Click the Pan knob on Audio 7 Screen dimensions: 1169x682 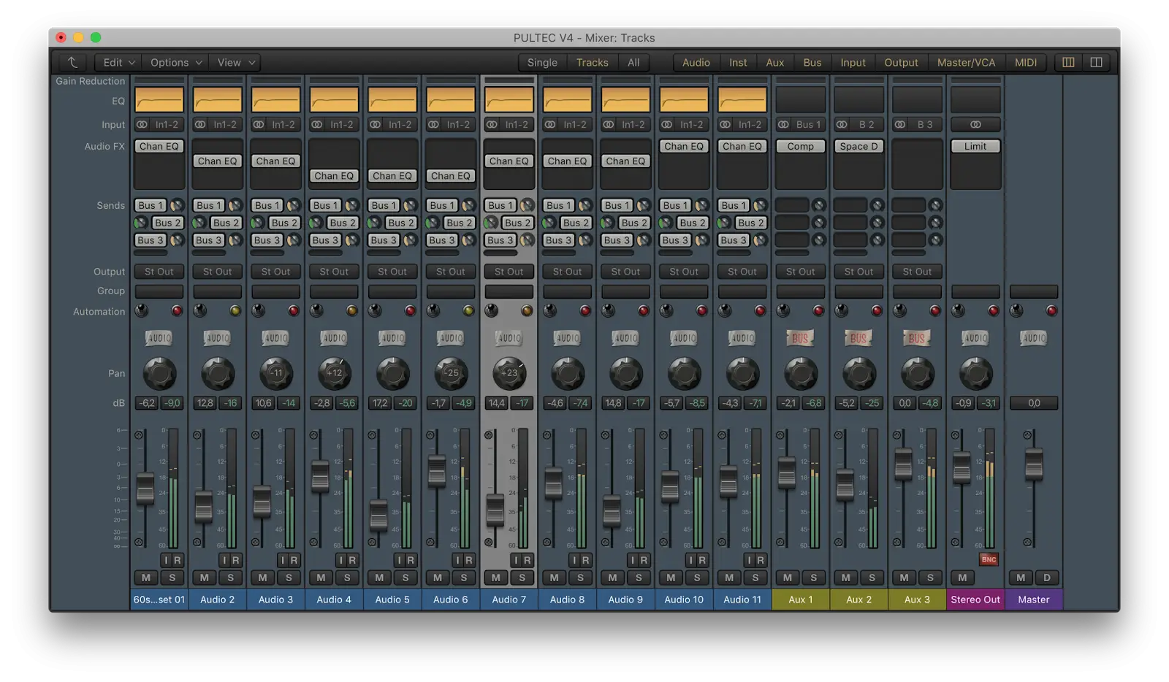click(509, 373)
